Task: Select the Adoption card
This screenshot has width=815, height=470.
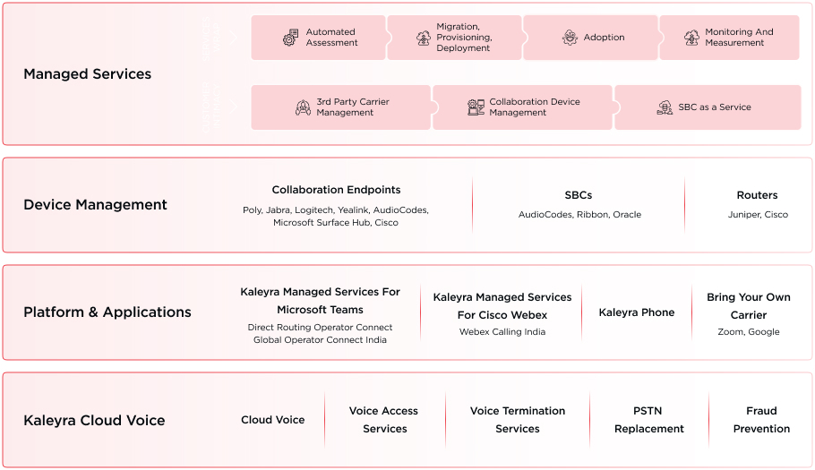Action: [590, 38]
